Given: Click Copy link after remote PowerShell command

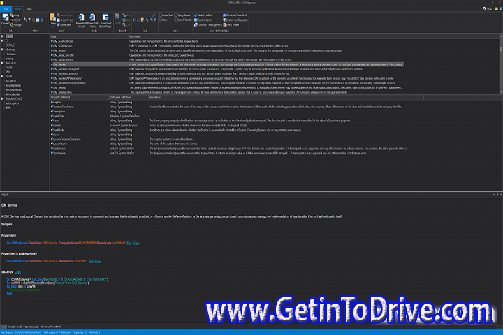Looking at the screenshot, I should (x=136, y=243).
